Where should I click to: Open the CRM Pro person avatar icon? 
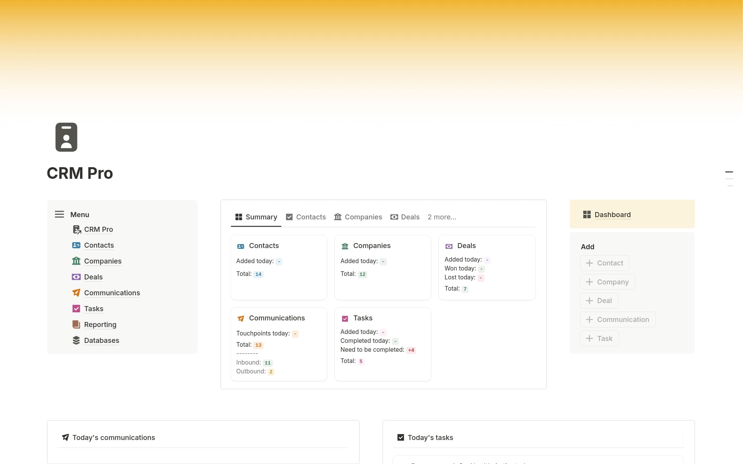click(x=66, y=137)
